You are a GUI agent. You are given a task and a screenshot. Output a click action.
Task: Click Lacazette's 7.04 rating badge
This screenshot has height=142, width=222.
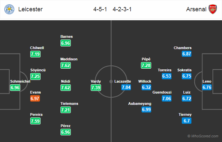126,87
